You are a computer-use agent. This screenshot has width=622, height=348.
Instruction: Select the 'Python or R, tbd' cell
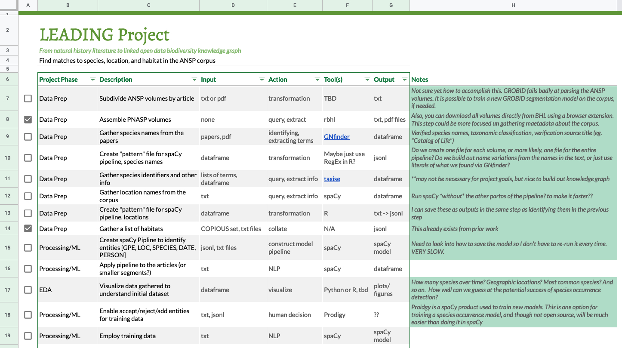[x=347, y=290]
